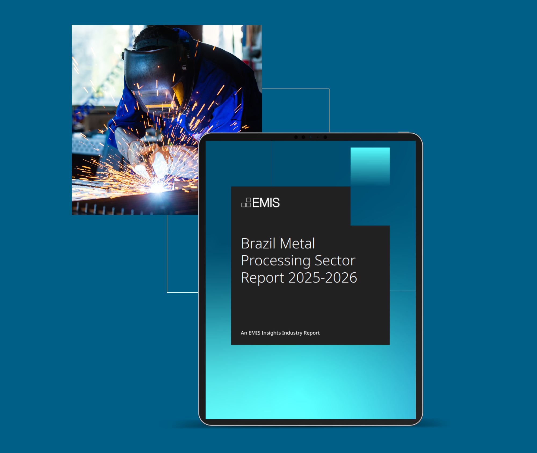Click the welding sparks area in photo

150,185
